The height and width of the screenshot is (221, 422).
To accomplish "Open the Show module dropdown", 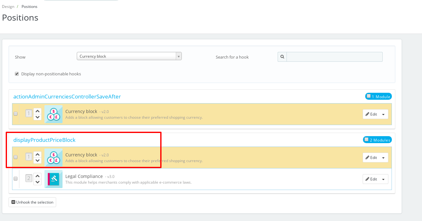I will 129,56.
